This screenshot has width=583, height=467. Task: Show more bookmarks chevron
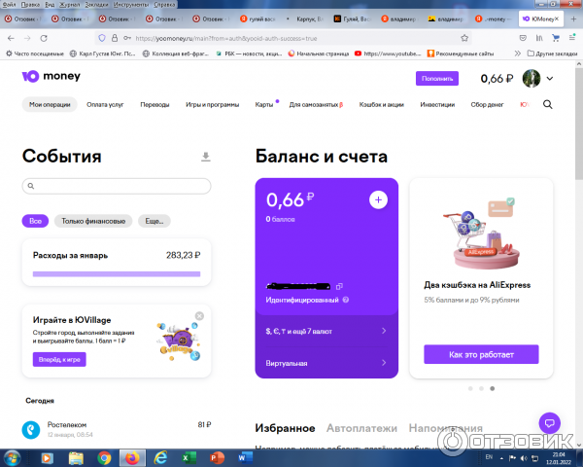517,54
